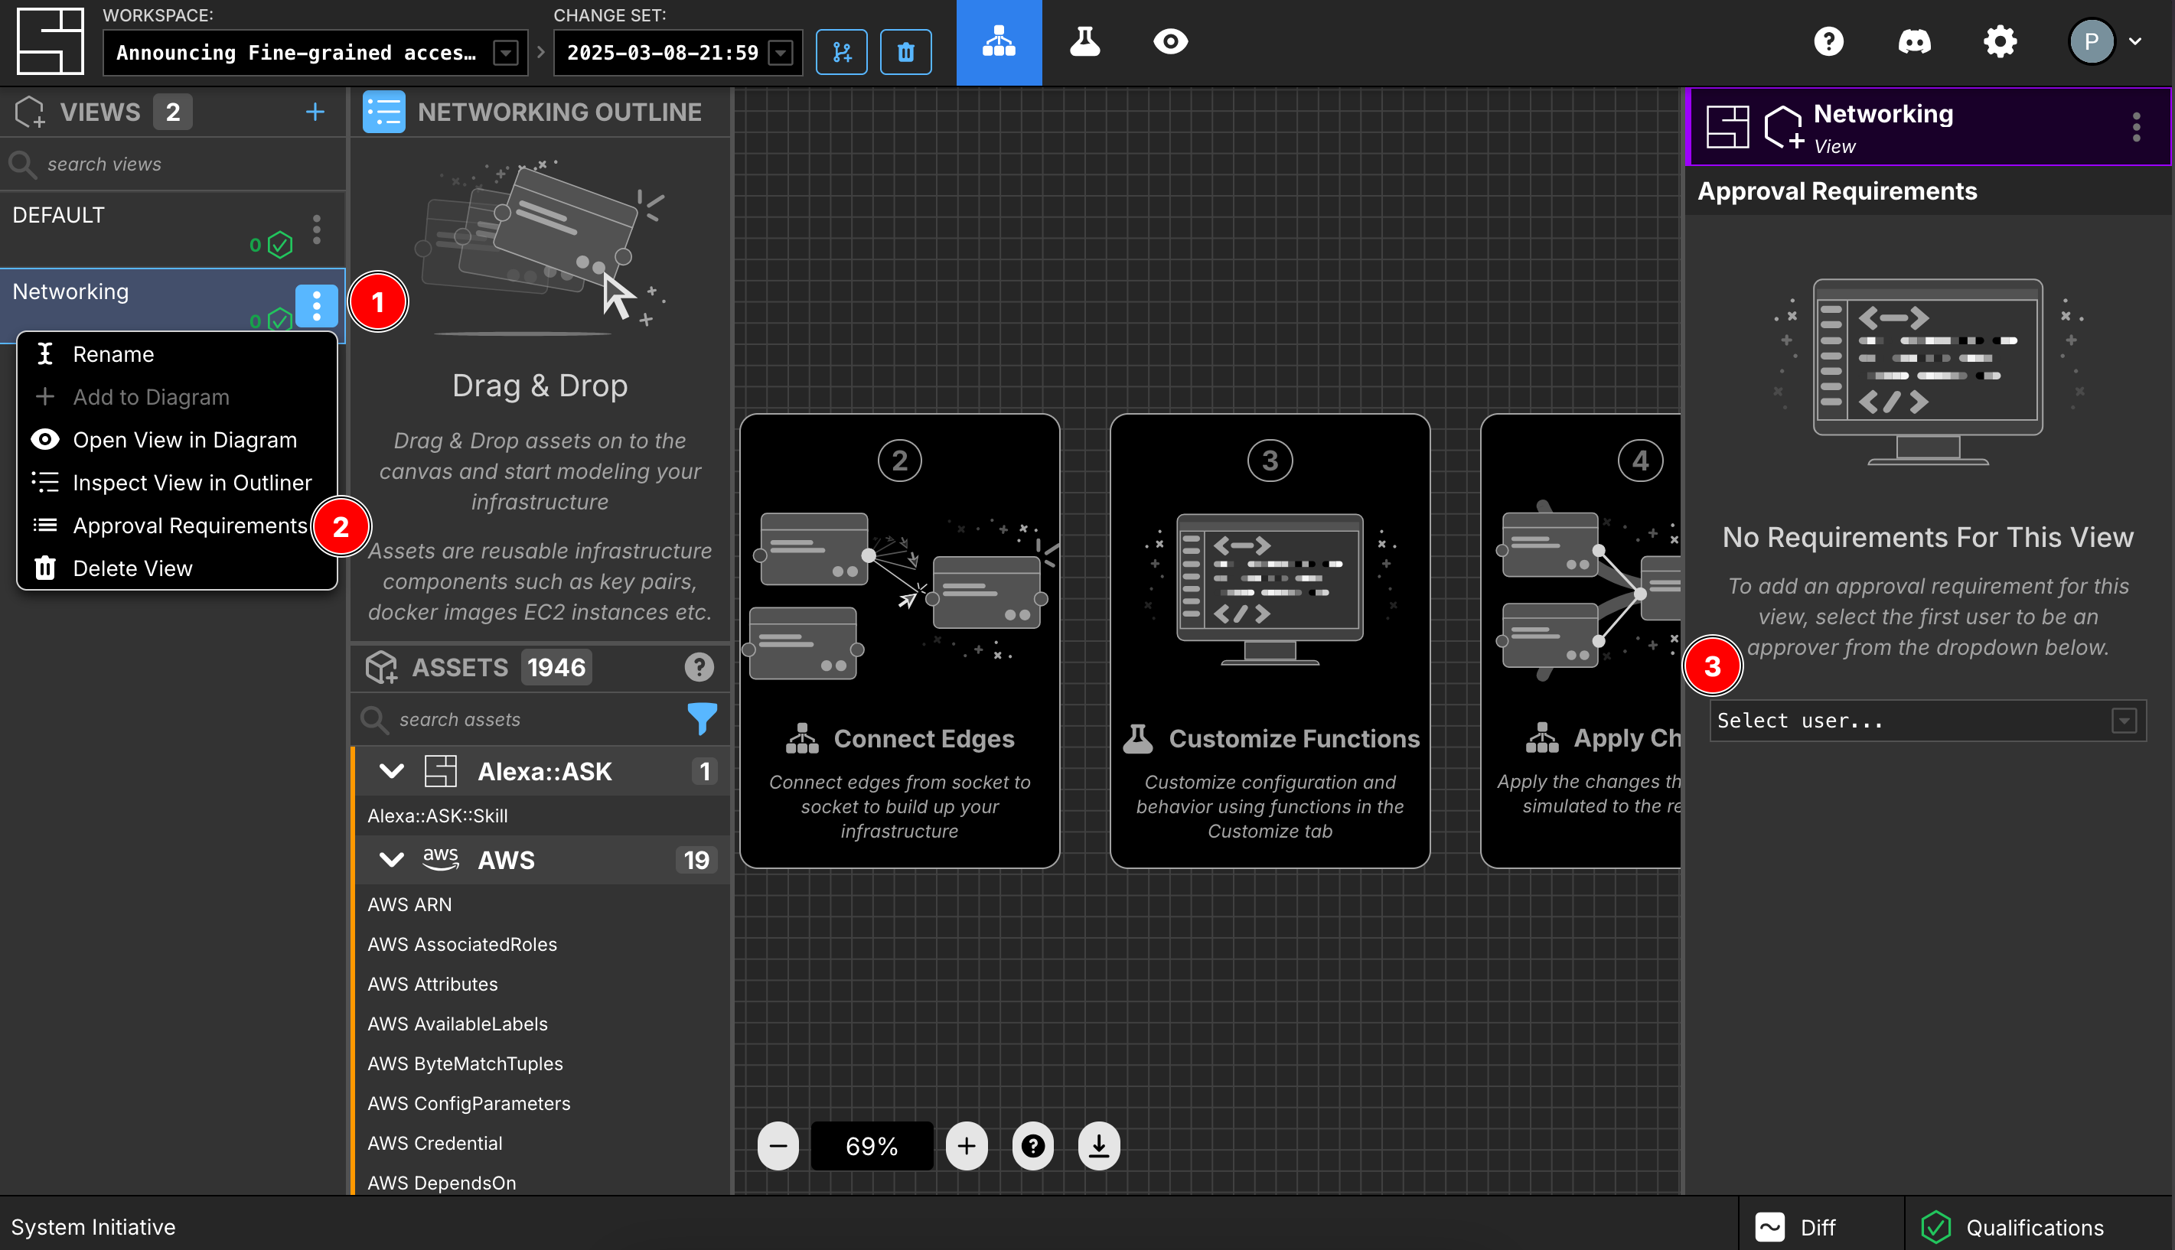This screenshot has width=2175, height=1250.
Task: Click the DEFAULT view qualification check icon
Action: tap(280, 245)
